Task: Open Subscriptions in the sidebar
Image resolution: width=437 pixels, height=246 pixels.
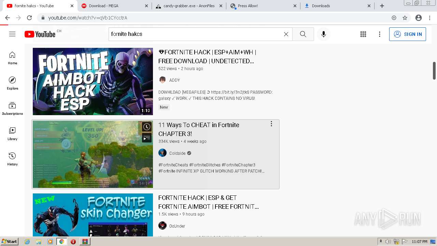Action: point(12,109)
